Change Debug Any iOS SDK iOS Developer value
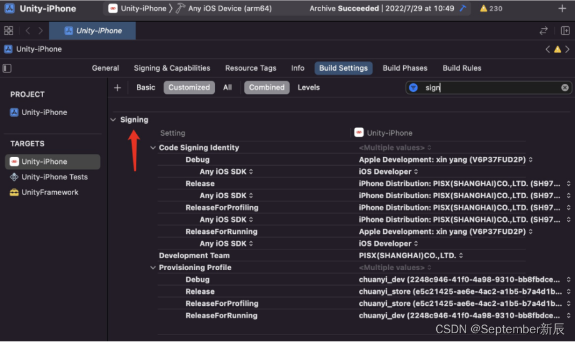 pos(388,172)
